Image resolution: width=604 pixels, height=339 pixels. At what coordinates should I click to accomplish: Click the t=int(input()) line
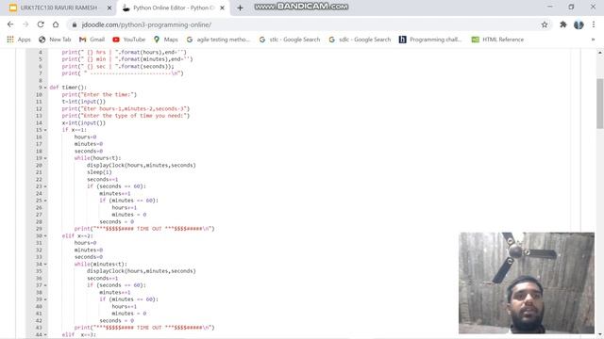click(x=84, y=102)
